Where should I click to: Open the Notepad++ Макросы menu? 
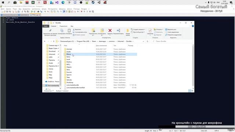tap(62, 9)
